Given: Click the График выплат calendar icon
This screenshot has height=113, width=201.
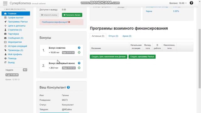Looking at the screenshot, I should 5,18.
